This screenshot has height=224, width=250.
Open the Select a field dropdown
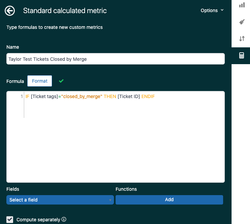[60, 200]
